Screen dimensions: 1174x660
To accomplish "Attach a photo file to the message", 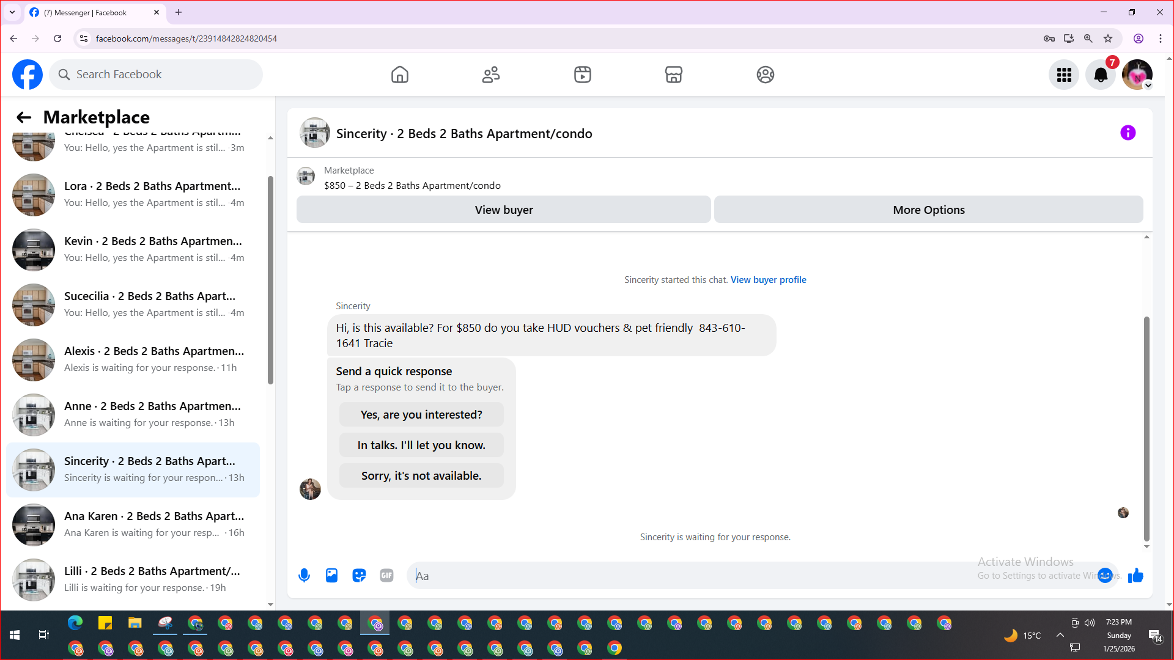I will (331, 576).
